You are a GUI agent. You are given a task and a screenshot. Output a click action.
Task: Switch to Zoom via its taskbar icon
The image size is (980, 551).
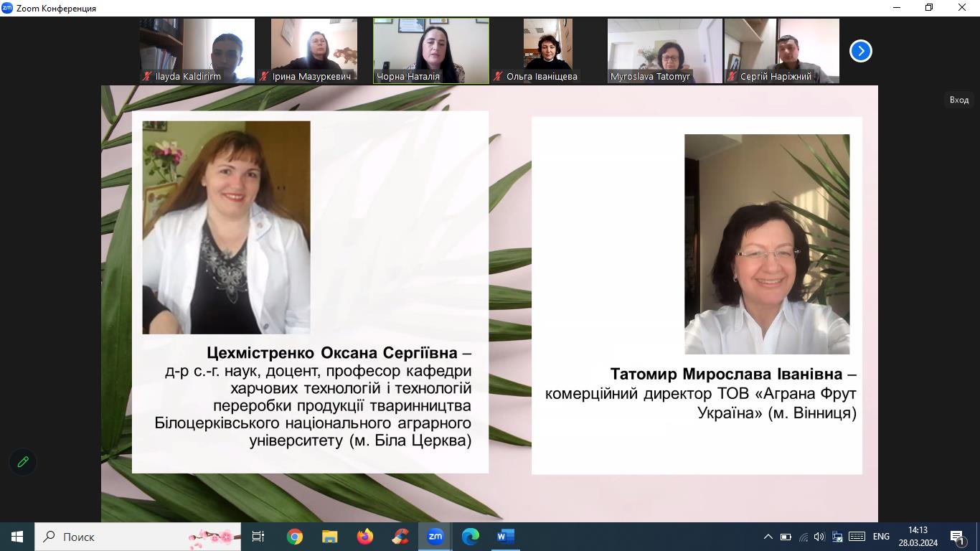click(435, 537)
